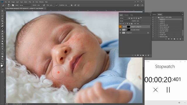Select the Rectangular Marquee tool
Viewport: 187px width, 105px height.
pos(2,13)
